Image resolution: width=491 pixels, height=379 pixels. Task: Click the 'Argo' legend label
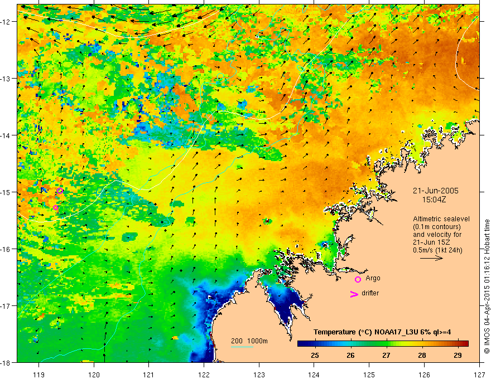click(x=373, y=278)
